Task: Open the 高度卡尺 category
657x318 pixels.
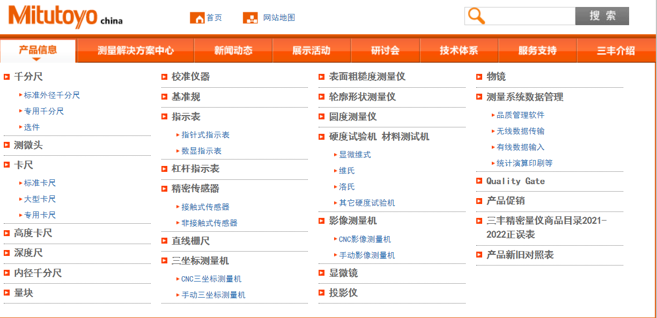Action: 33,233
